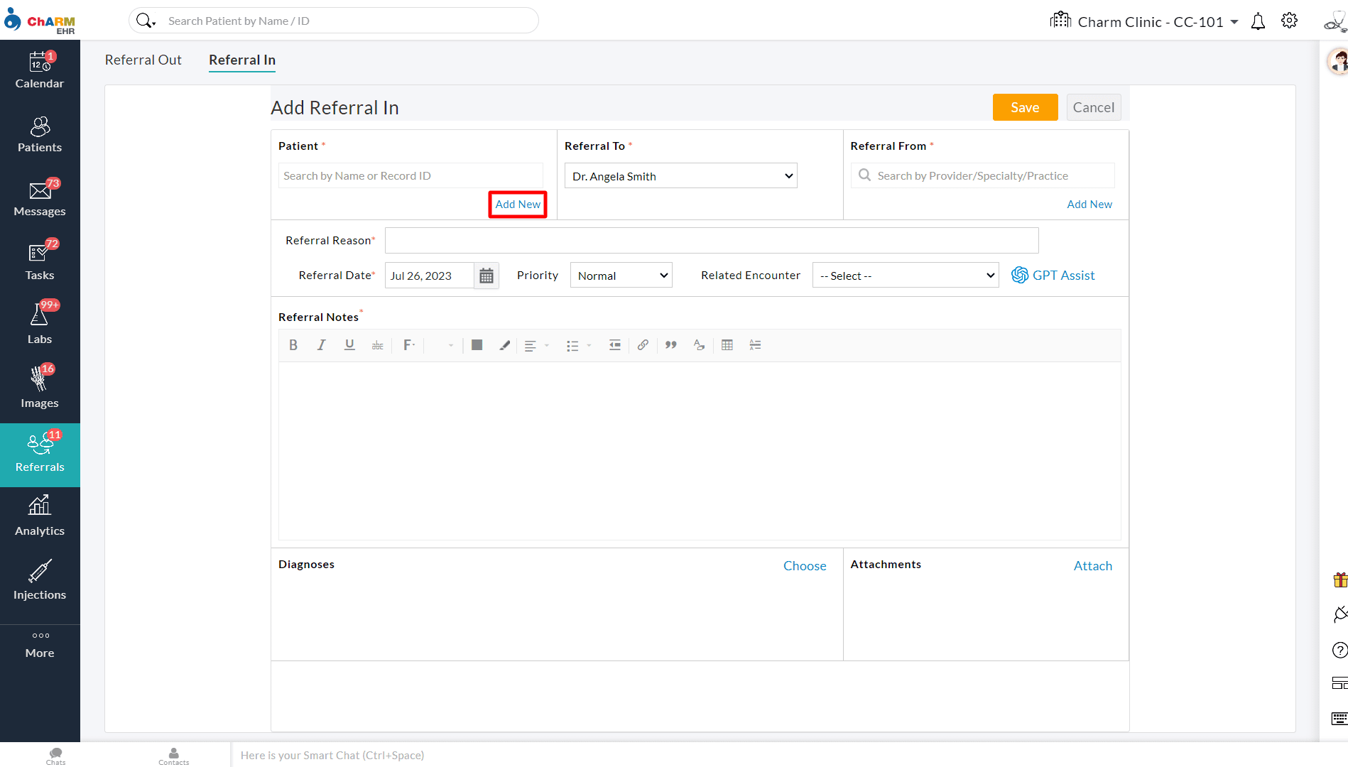The image size is (1348, 767).
Task: Open the Priority dropdown
Action: [621, 275]
